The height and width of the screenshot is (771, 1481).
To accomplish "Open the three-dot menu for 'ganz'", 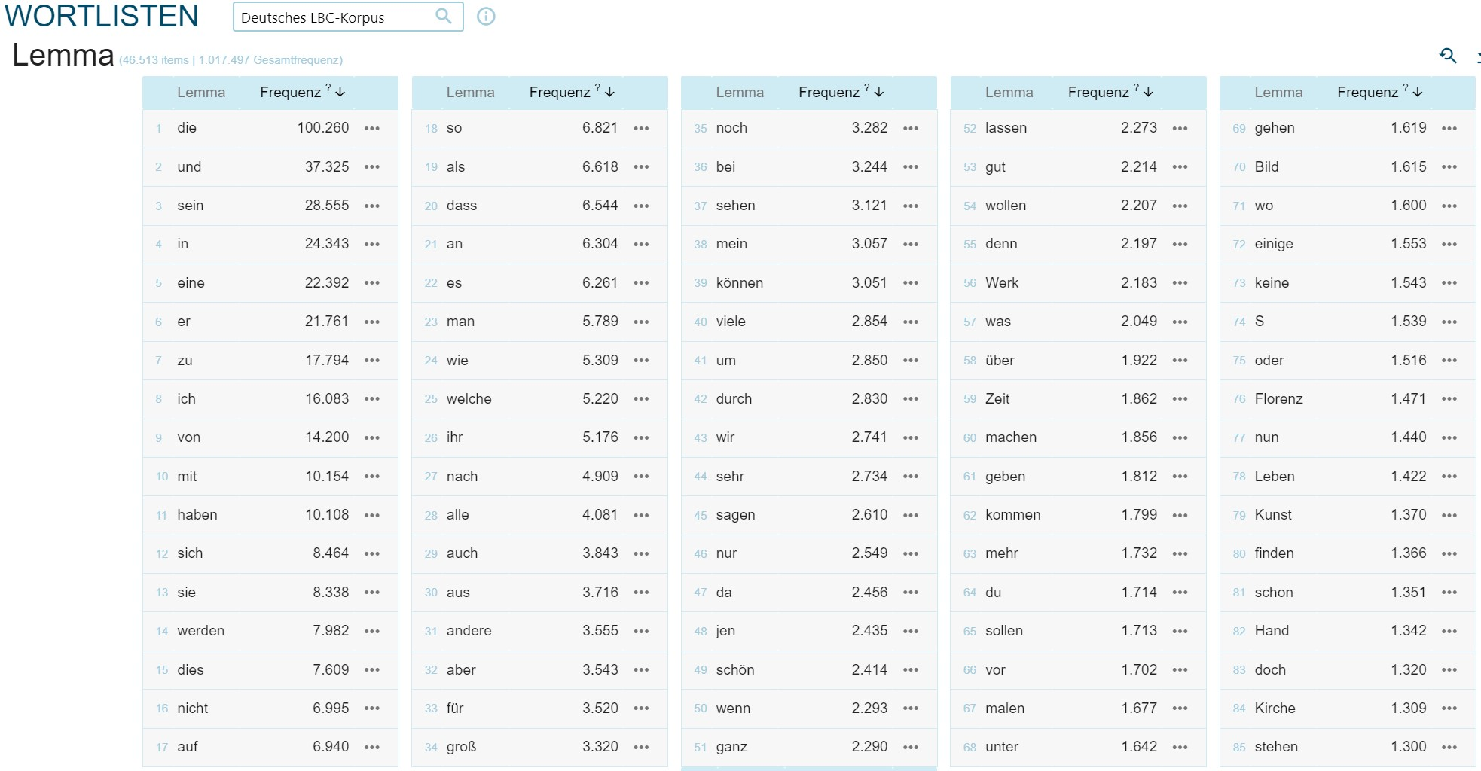I will 911,747.
